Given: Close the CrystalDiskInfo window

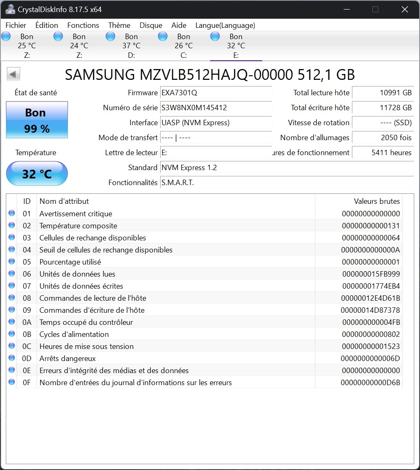Looking at the screenshot, I should (x=405, y=9).
